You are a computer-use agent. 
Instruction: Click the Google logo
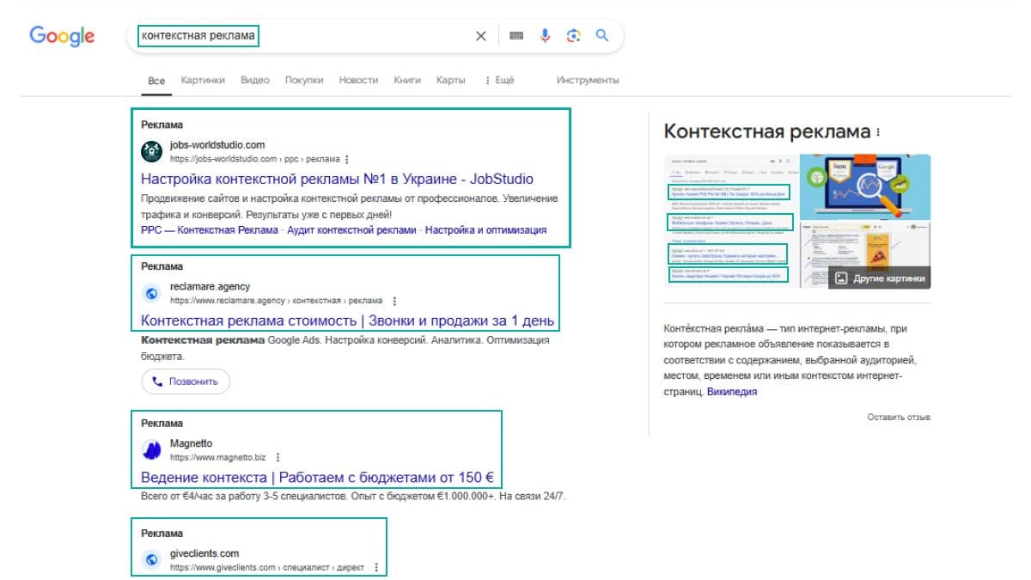(x=62, y=35)
